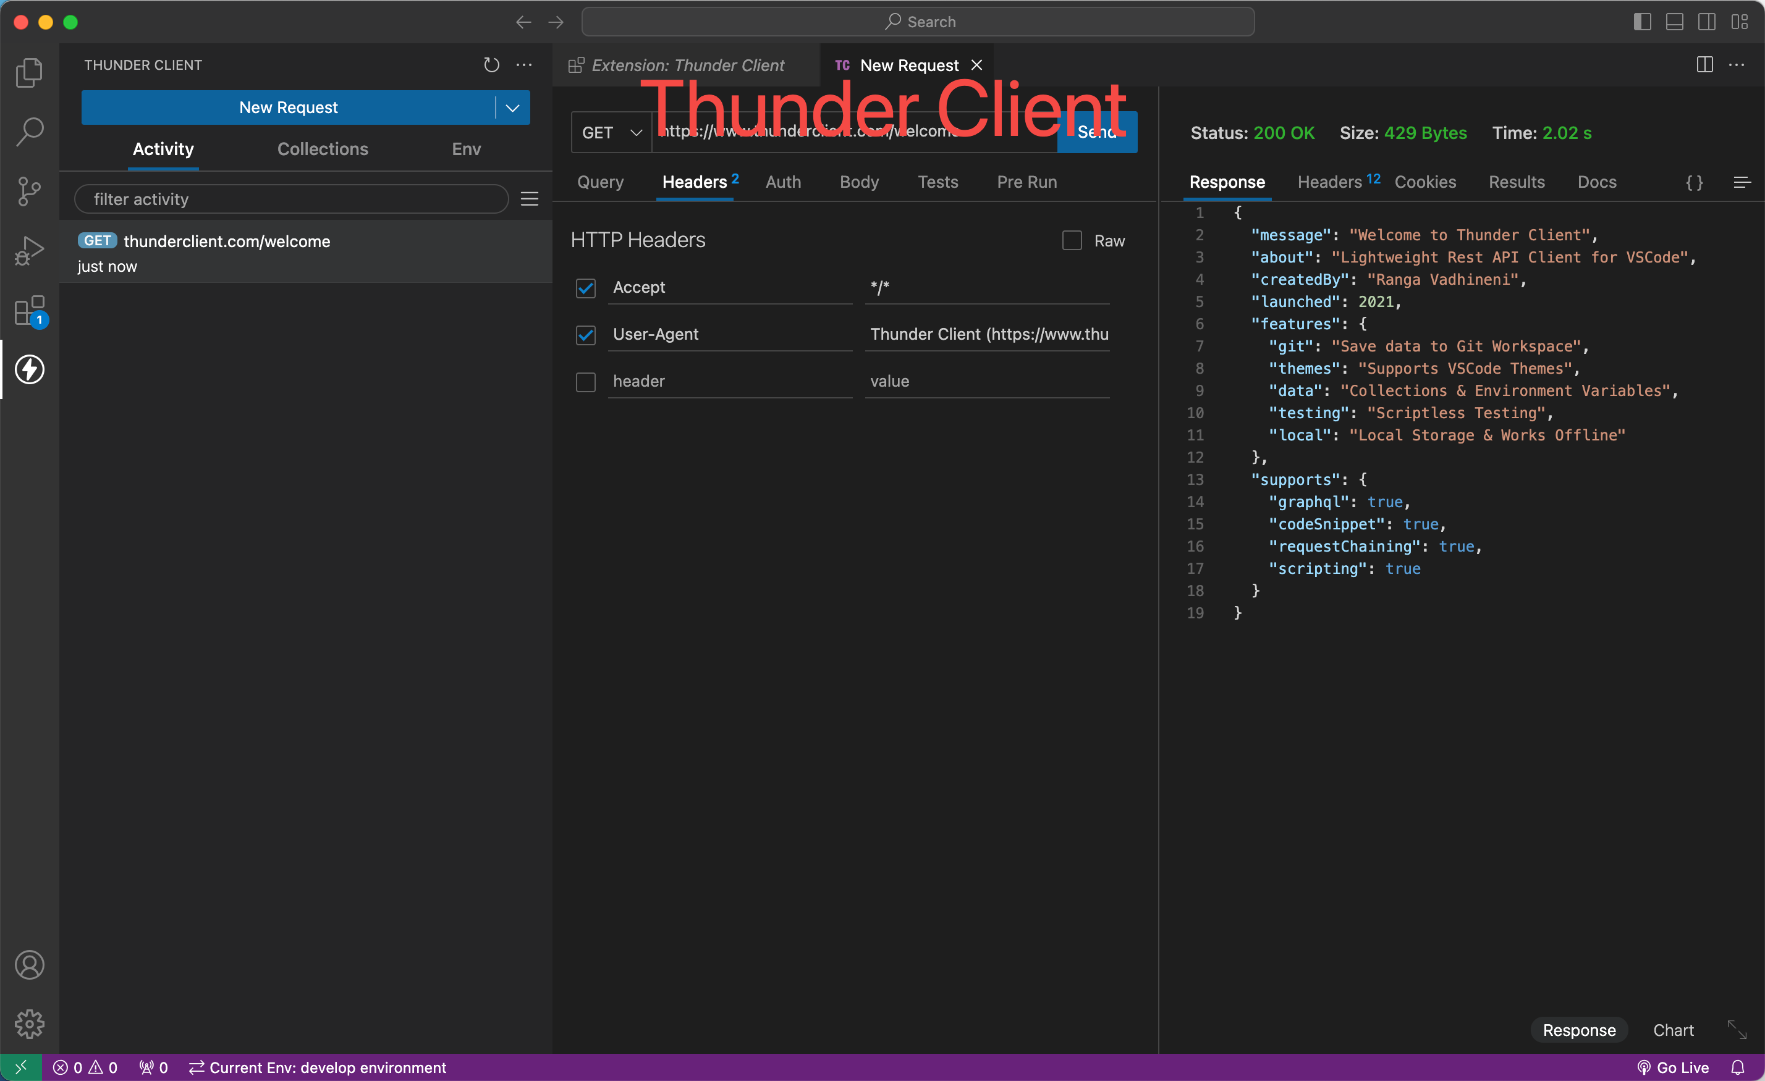Viewport: 1765px width, 1081px height.
Task: Open the response panel lines menu icon
Action: coord(1742,183)
